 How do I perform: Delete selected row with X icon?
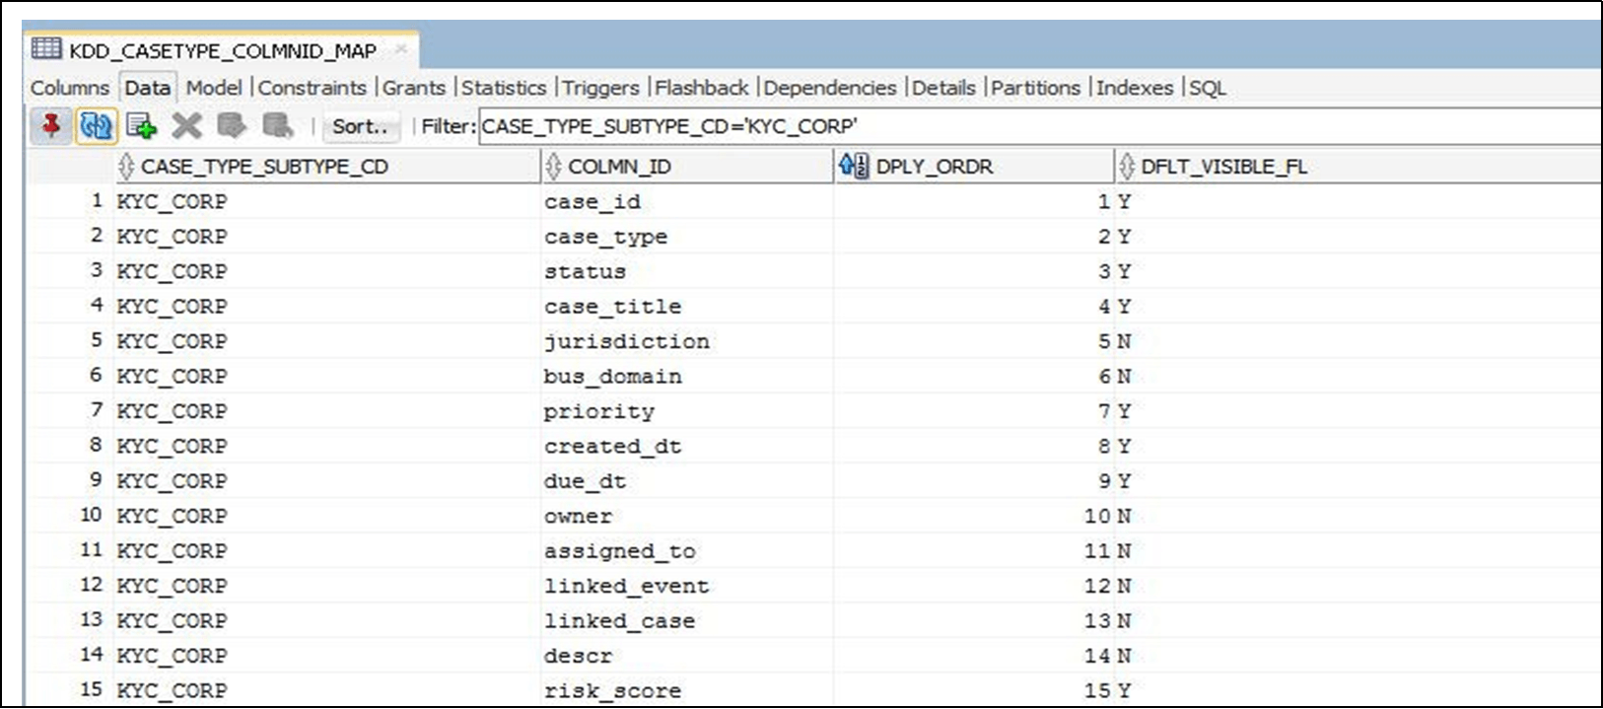pyautogui.click(x=186, y=126)
